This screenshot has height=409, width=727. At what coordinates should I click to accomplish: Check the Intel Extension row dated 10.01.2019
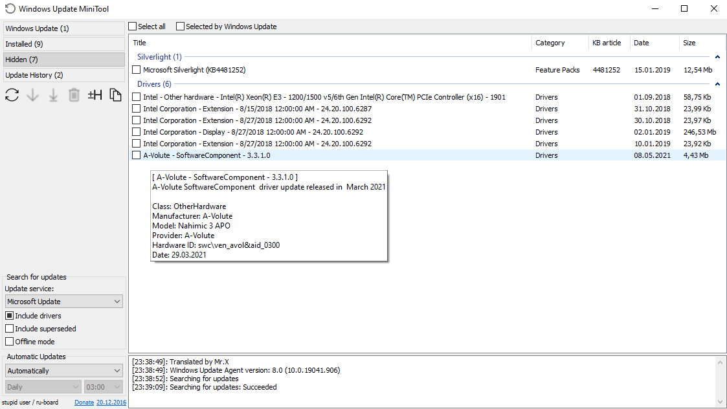[x=137, y=144]
